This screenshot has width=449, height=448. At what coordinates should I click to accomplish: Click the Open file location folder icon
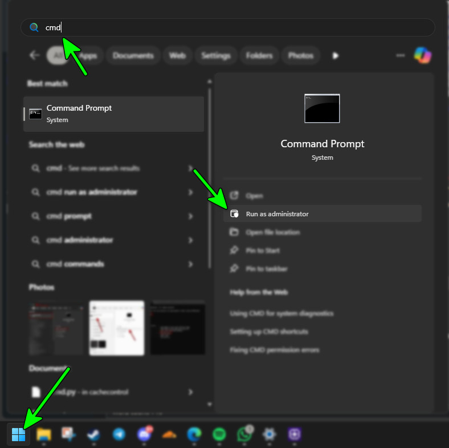point(234,232)
